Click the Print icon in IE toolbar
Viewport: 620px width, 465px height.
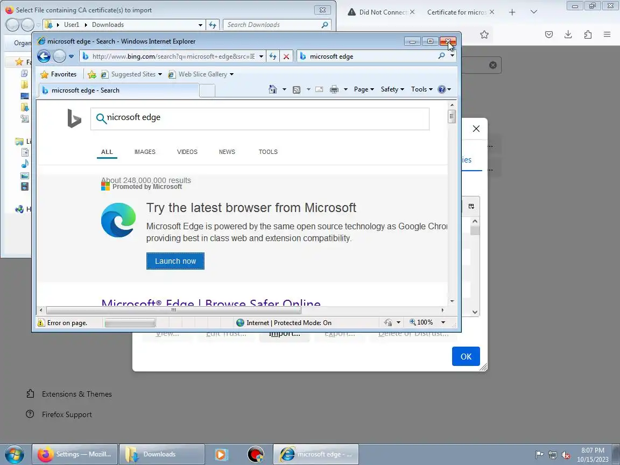point(334,89)
